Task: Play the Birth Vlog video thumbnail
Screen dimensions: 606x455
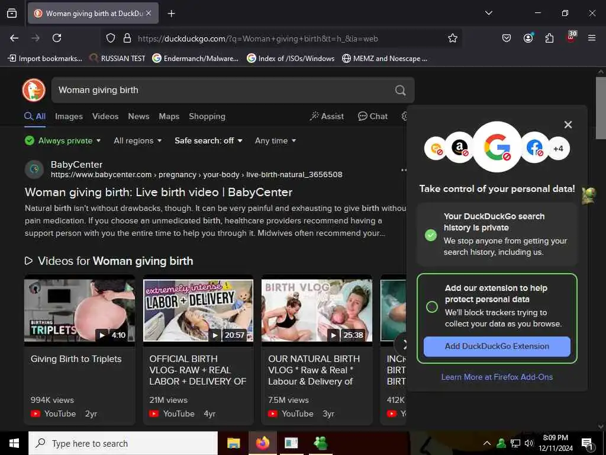Action: 317,310
